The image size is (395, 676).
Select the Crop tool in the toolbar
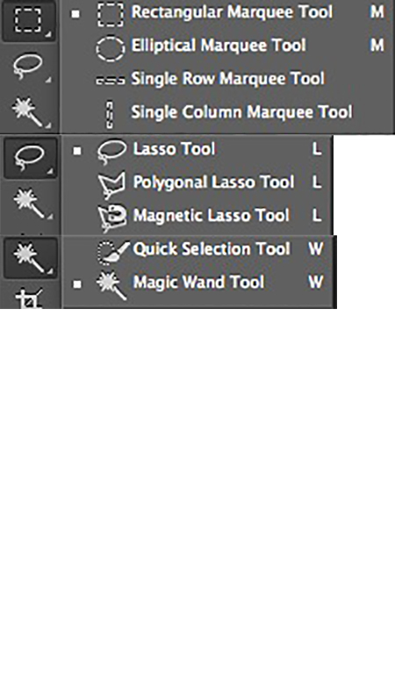coord(29,298)
